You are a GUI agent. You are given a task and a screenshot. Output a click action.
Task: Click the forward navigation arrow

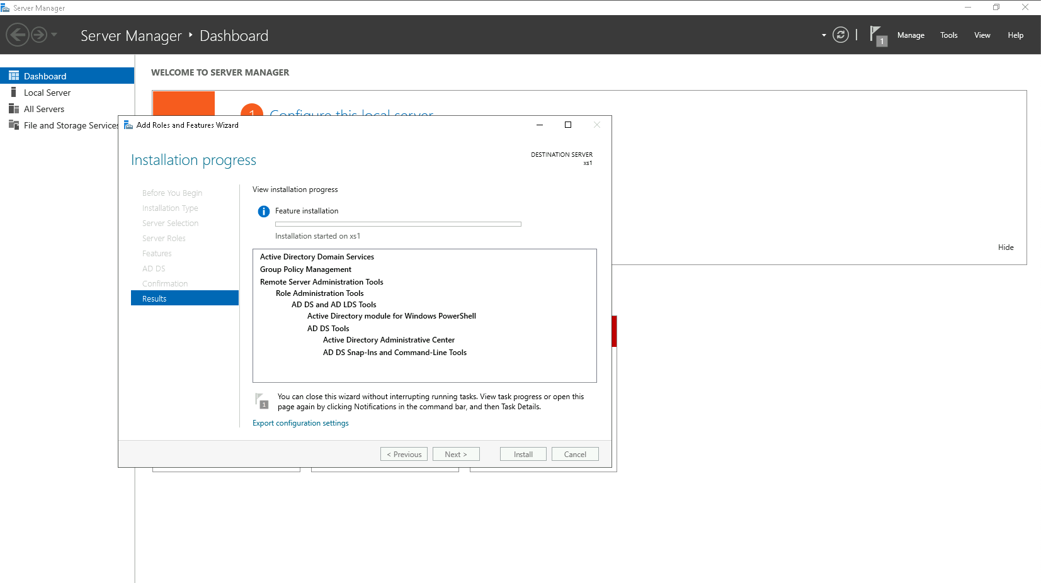pos(39,35)
